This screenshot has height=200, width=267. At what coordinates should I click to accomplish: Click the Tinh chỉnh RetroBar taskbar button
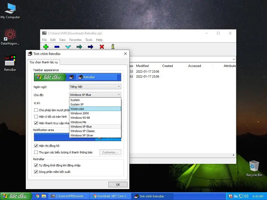[153, 196]
